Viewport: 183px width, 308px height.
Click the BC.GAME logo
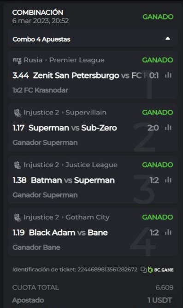pos(161,270)
